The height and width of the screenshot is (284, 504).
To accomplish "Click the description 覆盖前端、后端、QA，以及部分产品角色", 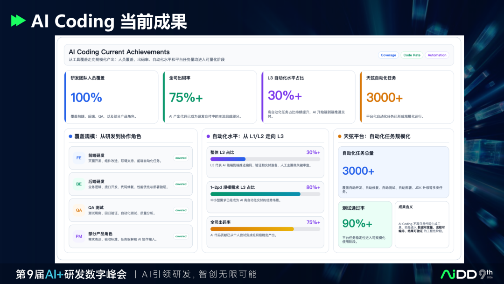I will coord(104,116).
